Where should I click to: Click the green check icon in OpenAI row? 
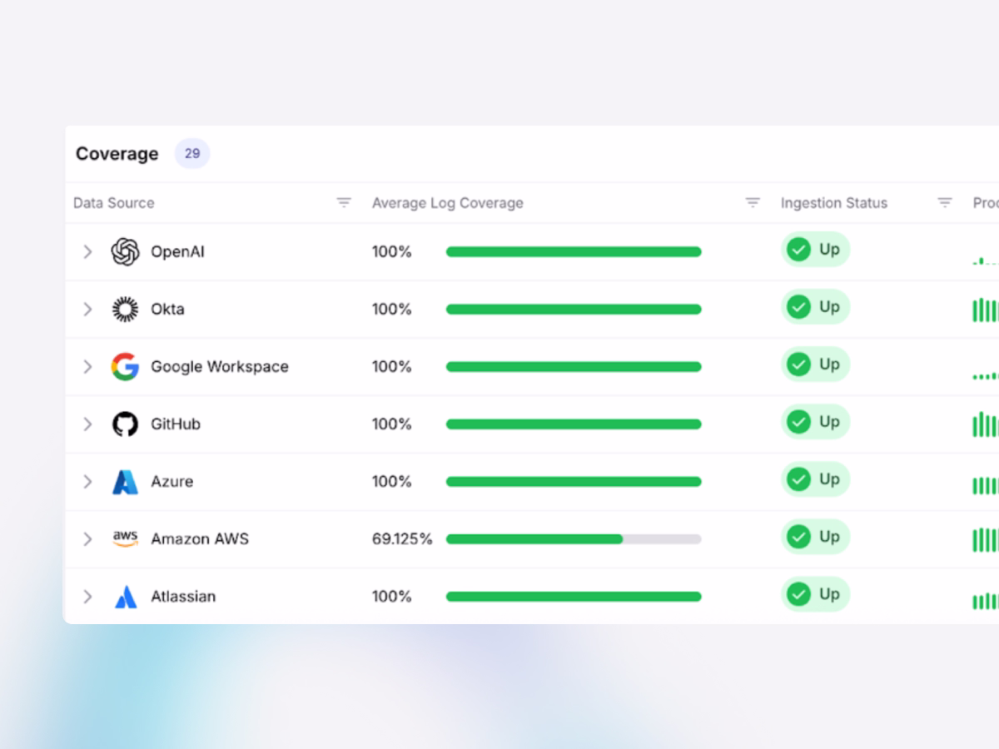[x=798, y=249]
